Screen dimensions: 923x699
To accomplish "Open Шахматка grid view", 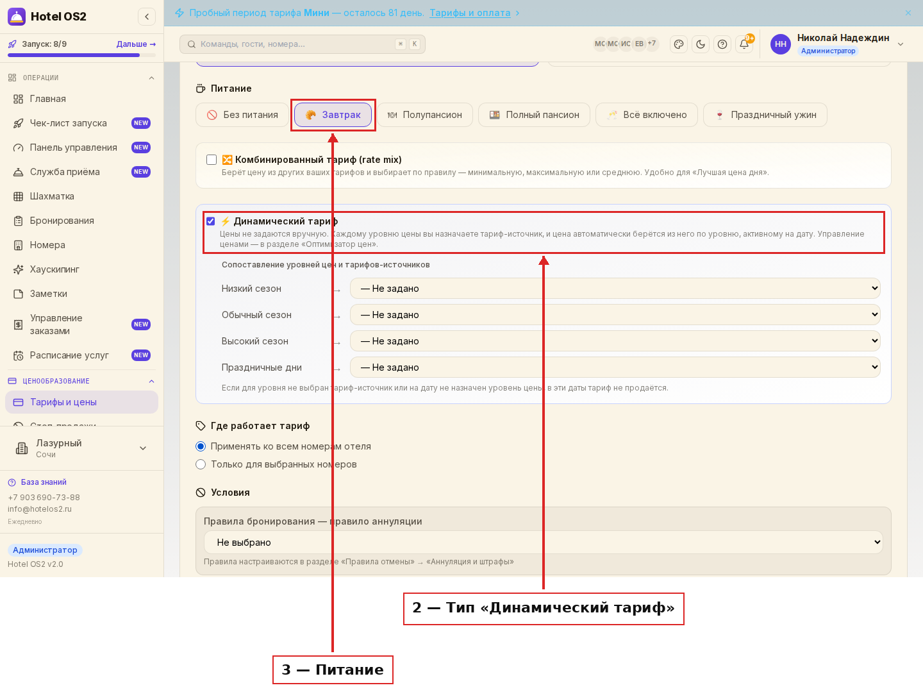I will [x=82, y=196].
